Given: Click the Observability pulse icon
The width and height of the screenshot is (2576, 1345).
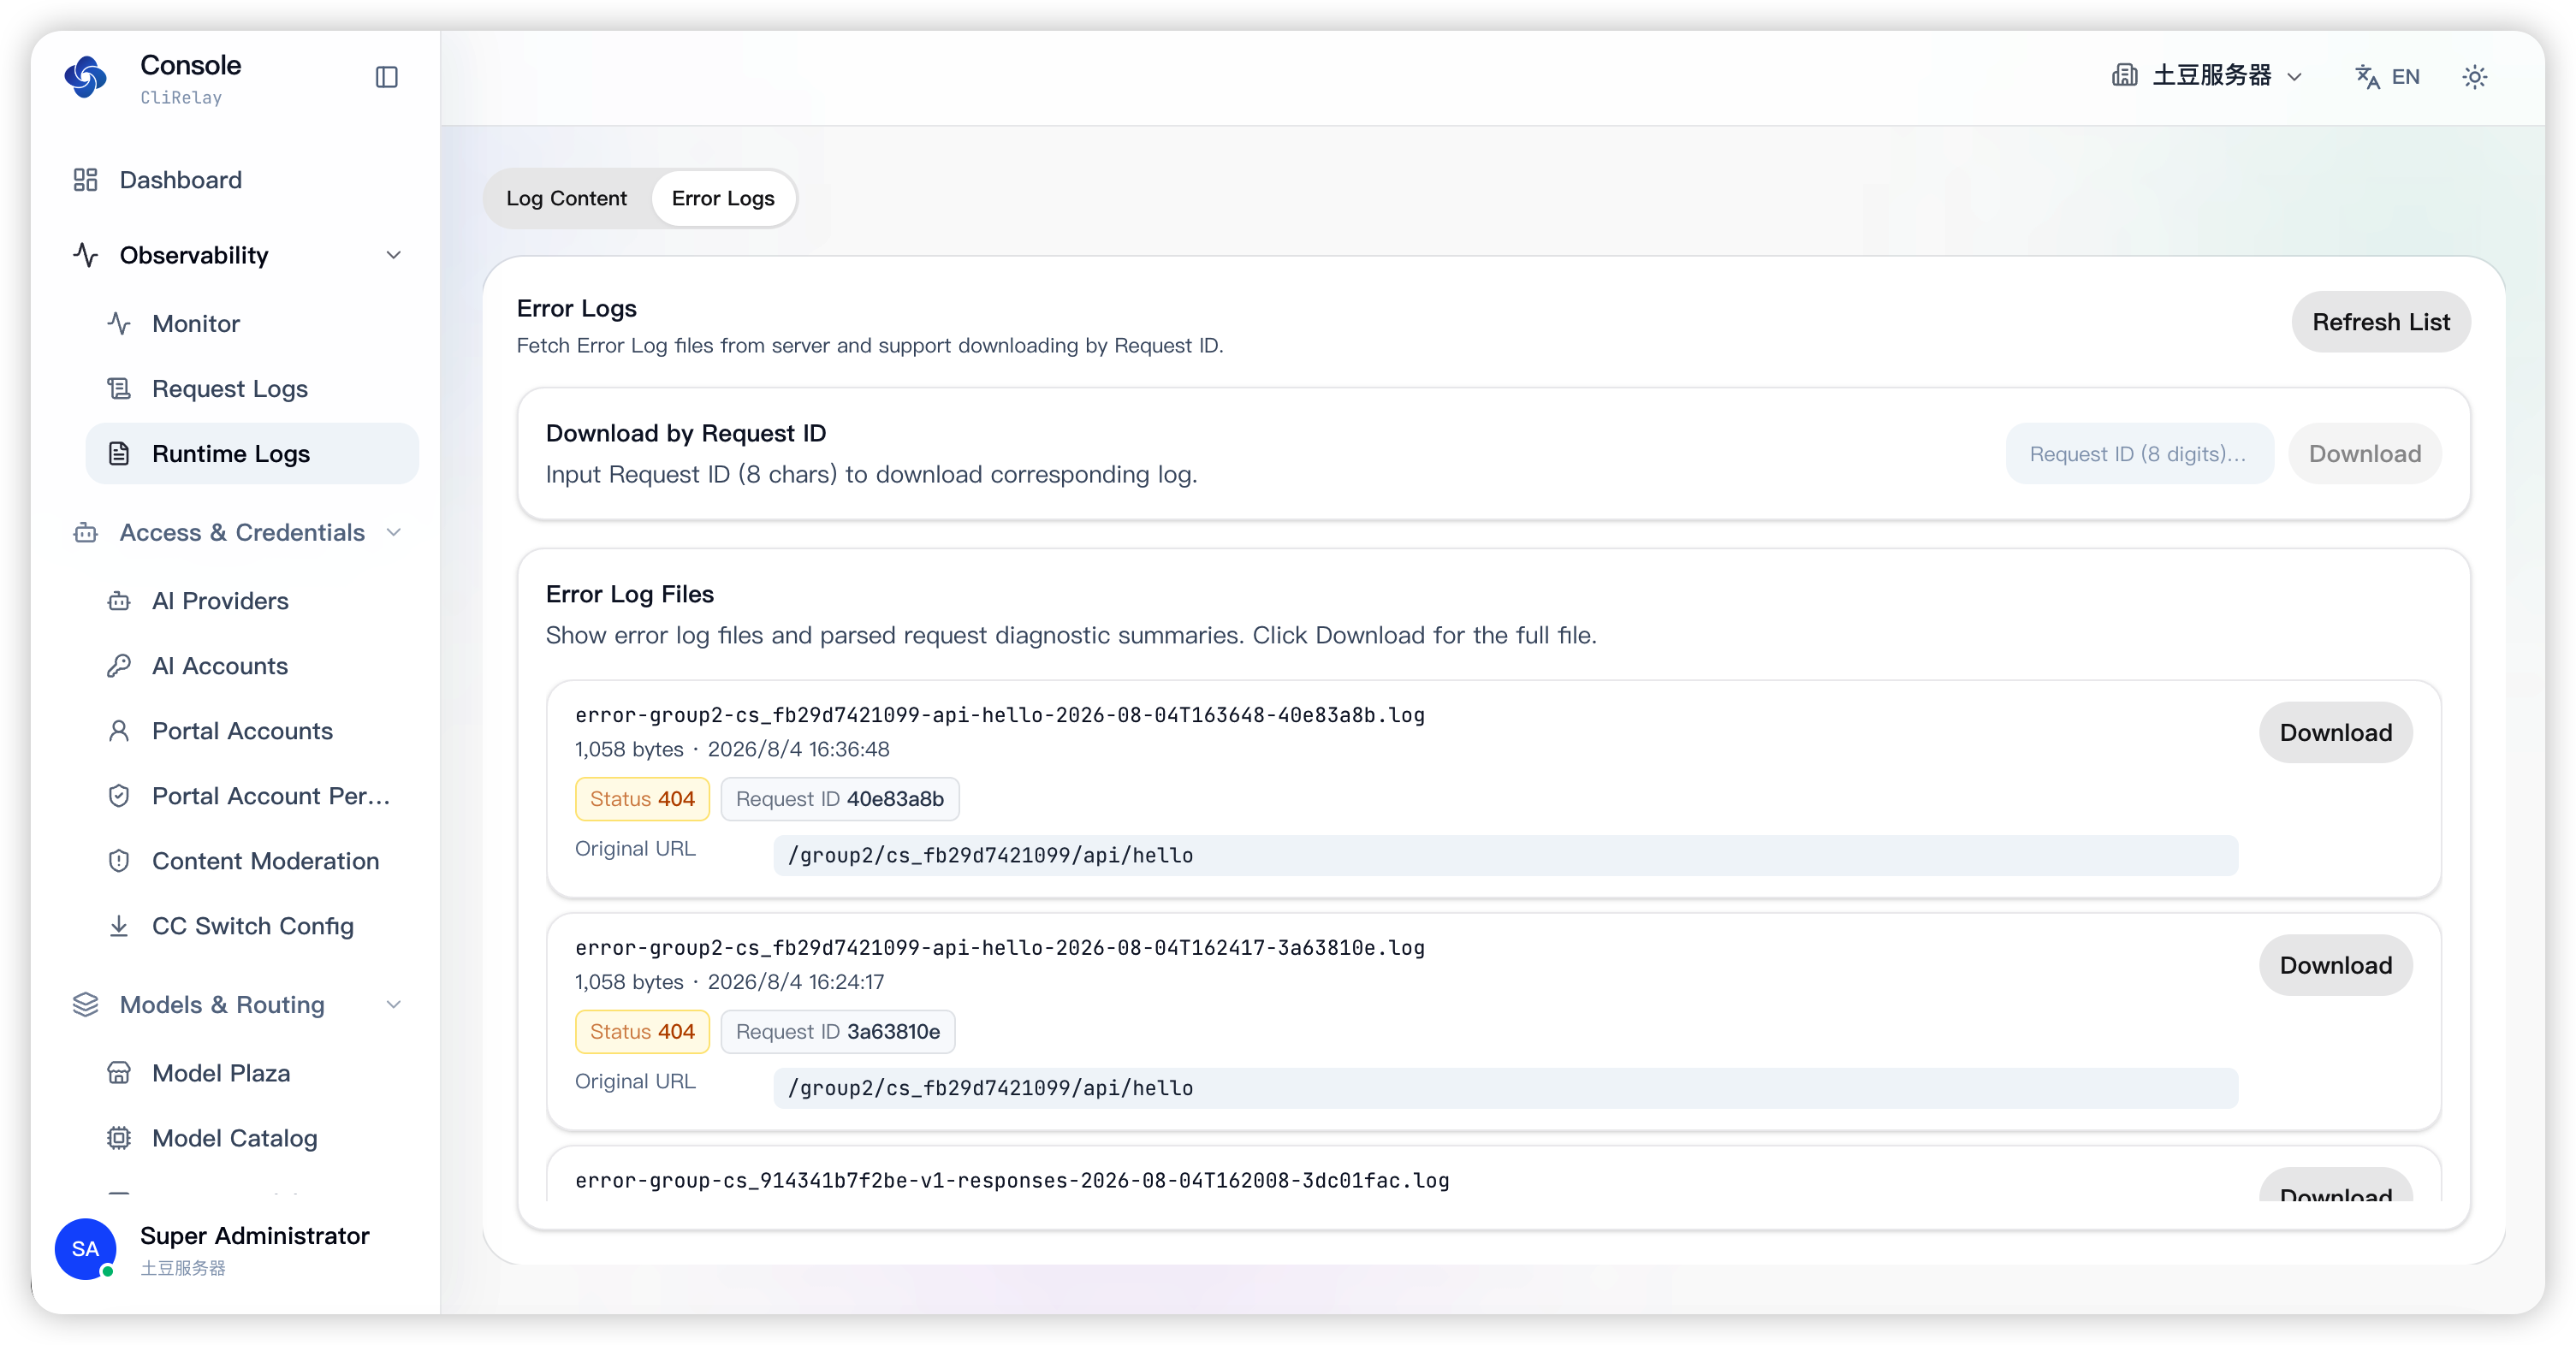Looking at the screenshot, I should (86, 255).
